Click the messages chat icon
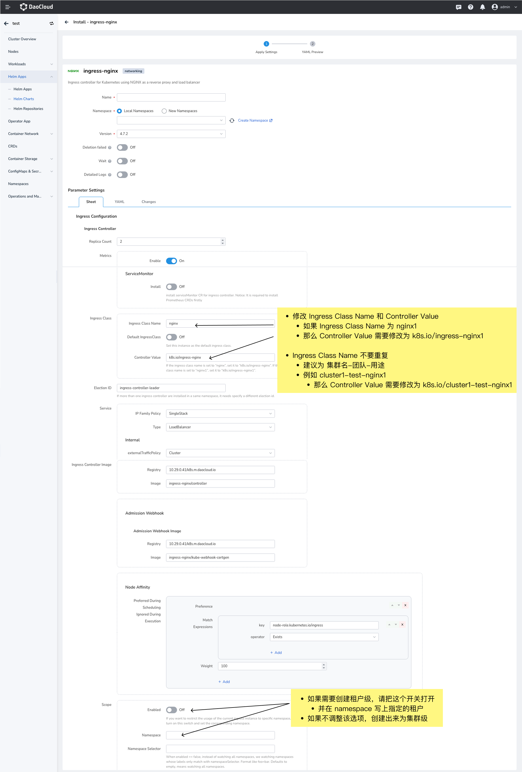 pos(458,7)
